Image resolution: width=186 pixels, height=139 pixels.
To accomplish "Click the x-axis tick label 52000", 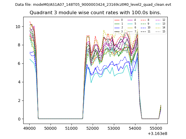I will click(93, 128).
